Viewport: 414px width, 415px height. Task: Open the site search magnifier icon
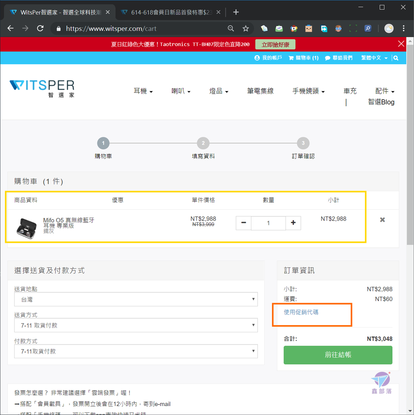point(396,58)
